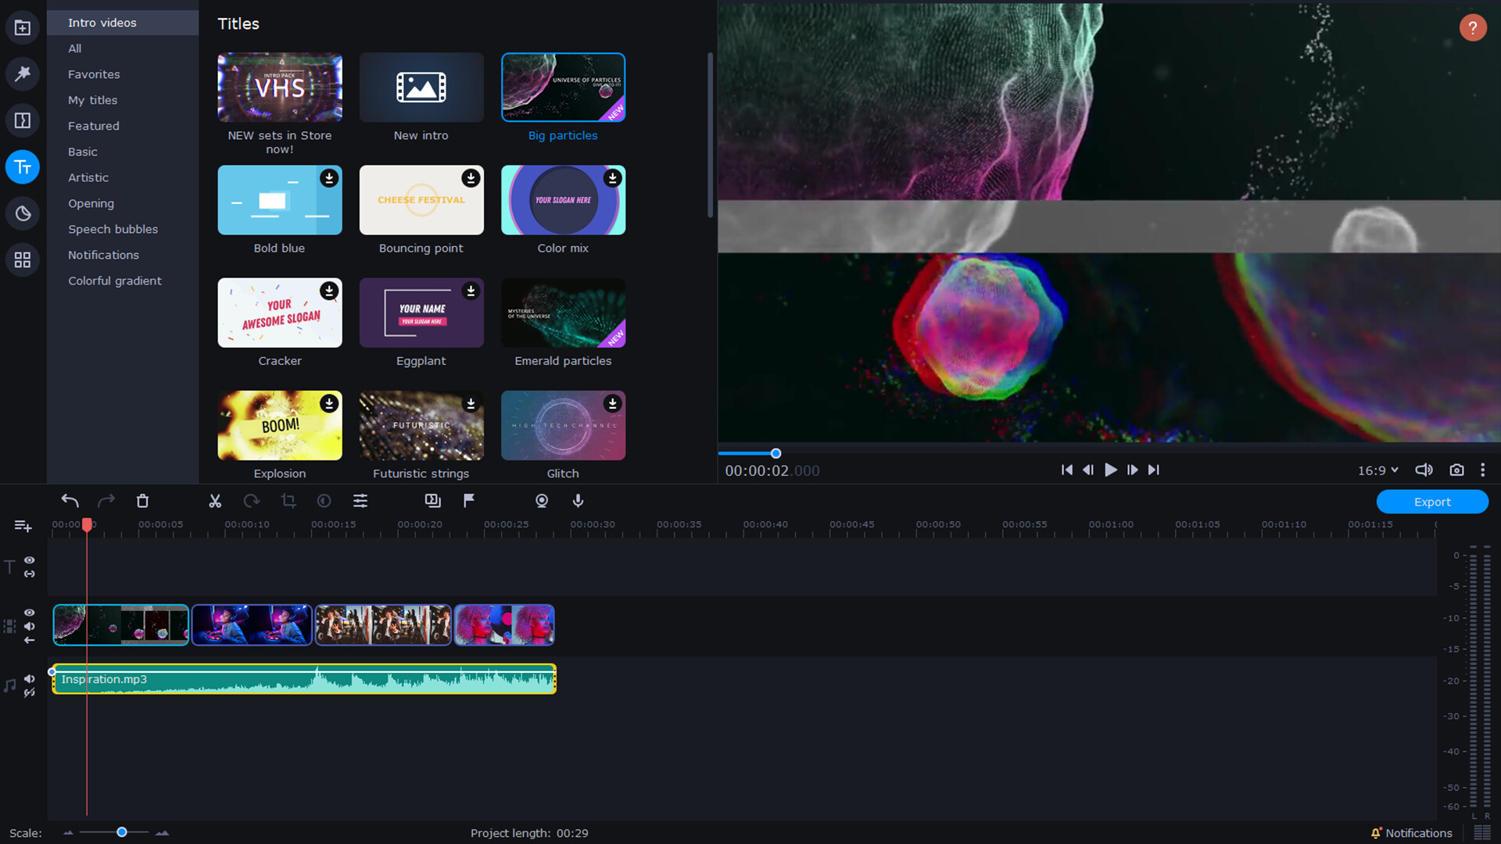
Task: Open the three-dot menu in the player
Action: tap(1484, 470)
